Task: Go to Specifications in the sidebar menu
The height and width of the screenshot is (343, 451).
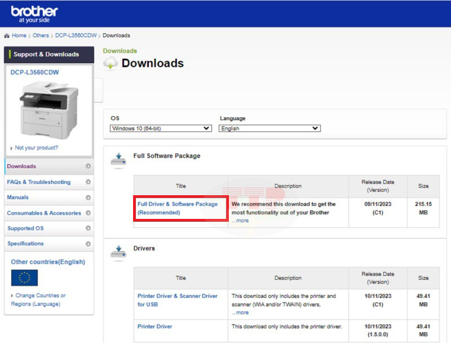Action: [25, 244]
